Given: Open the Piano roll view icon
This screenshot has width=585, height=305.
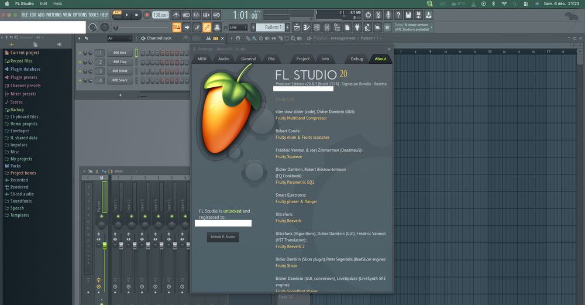Looking at the screenshot, I should point(307,28).
